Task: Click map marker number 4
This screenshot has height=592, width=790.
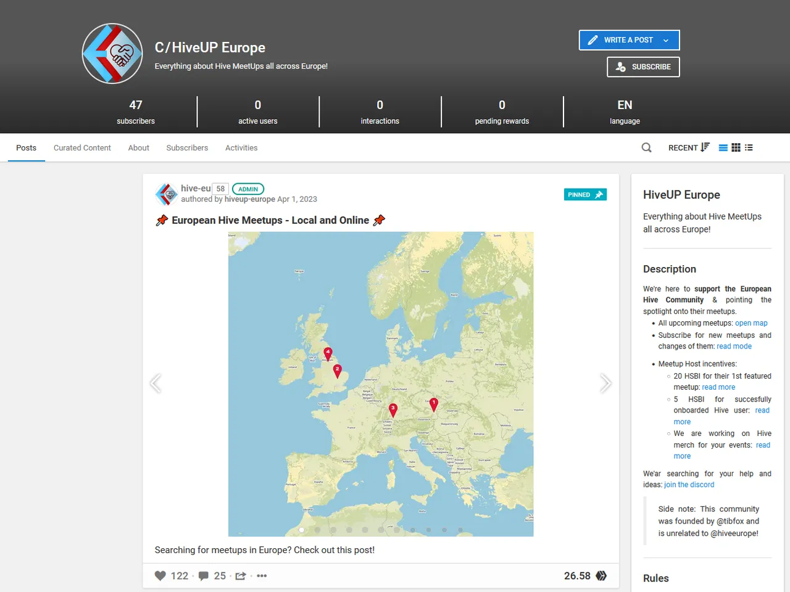Action: (x=328, y=354)
